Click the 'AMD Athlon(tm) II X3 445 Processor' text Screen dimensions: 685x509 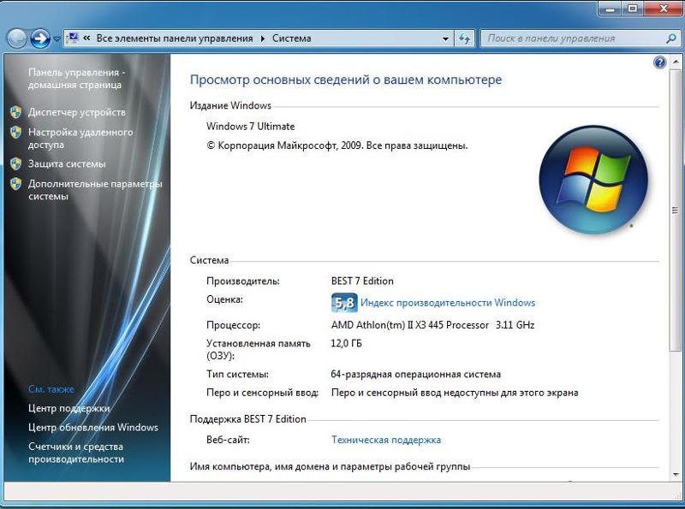click(x=410, y=325)
